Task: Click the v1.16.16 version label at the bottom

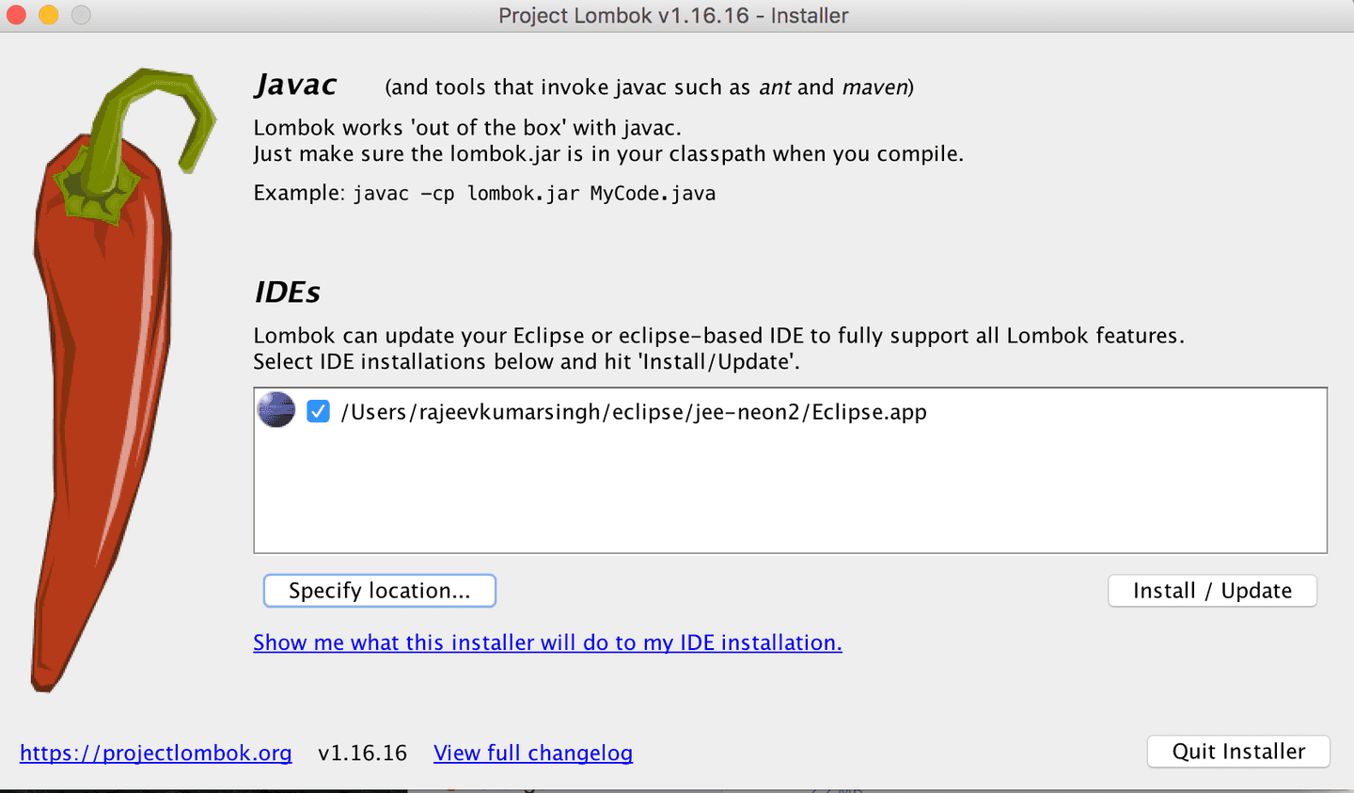Action: pyautogui.click(x=363, y=753)
